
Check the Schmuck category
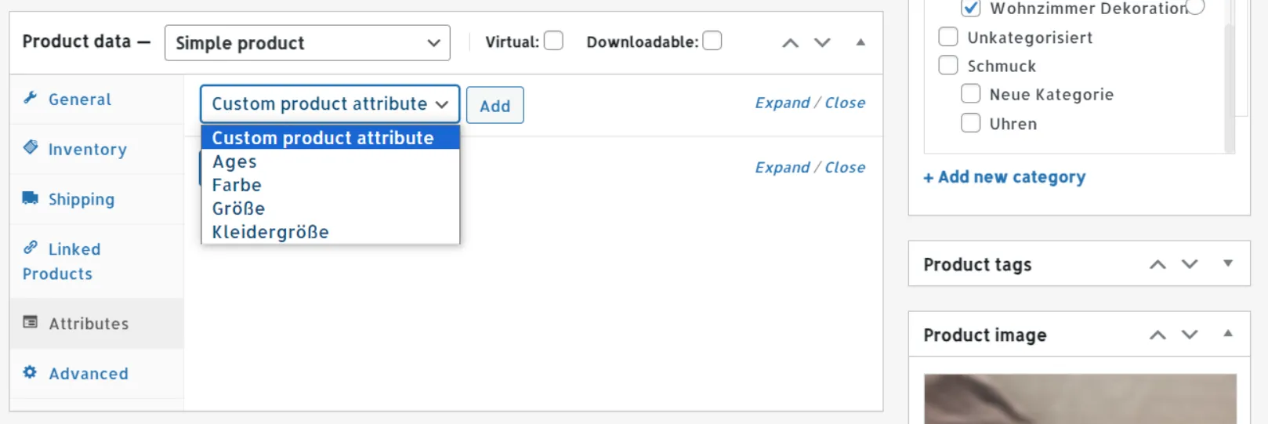click(x=948, y=66)
